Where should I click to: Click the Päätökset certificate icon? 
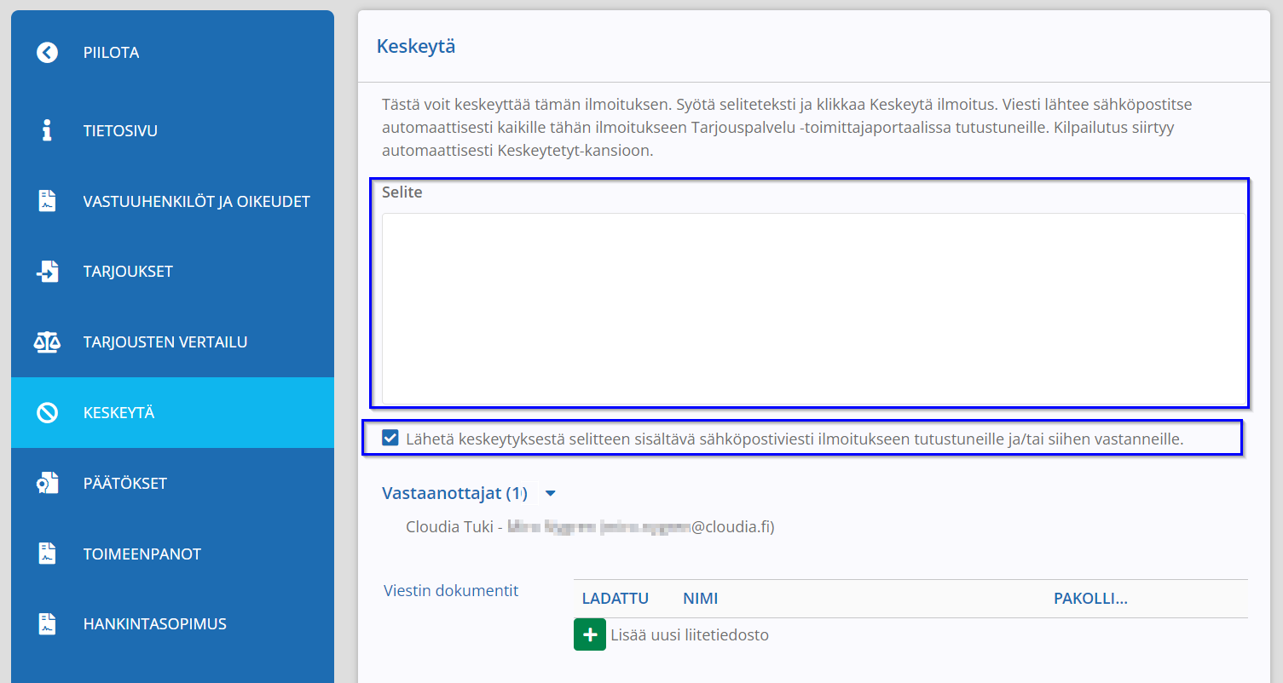pos(47,484)
